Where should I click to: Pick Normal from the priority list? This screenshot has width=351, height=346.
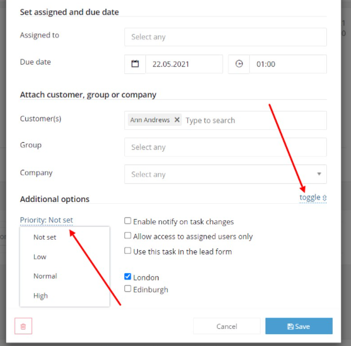pos(45,276)
